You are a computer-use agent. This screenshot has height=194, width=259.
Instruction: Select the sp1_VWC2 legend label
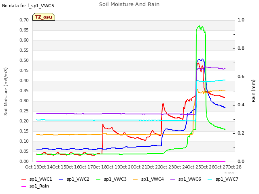tap(78, 179)
